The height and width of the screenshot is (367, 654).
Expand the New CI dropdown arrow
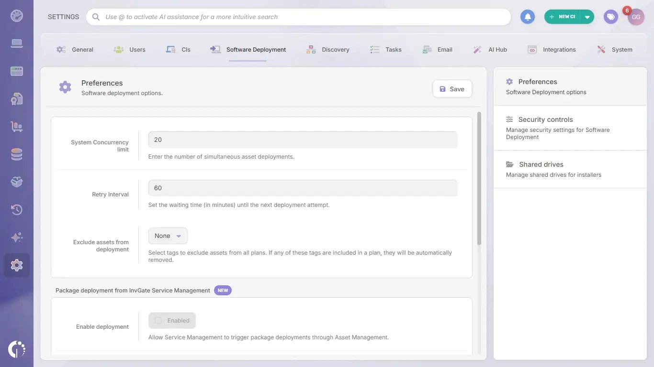(x=587, y=17)
